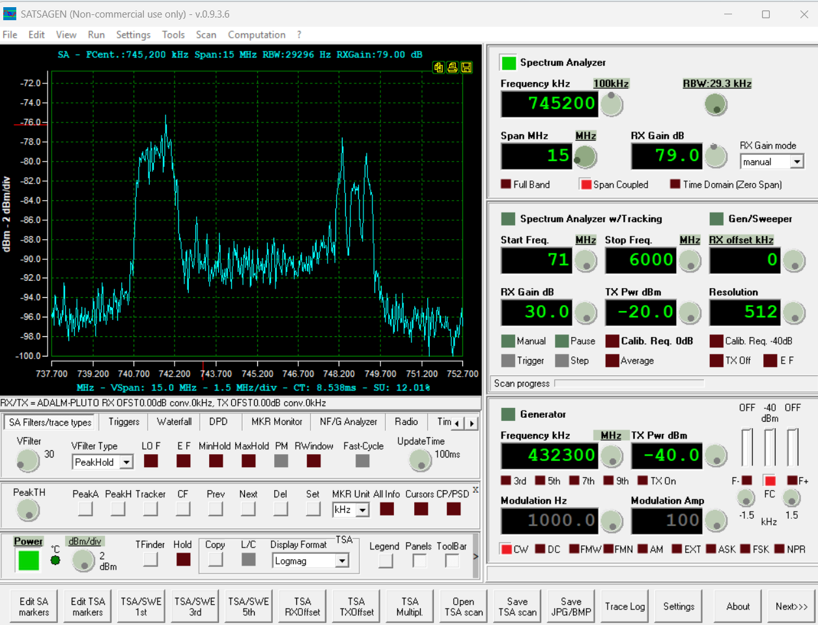Click the green Spectrum Analyzer indicator square
The image size is (818, 625).
(x=507, y=63)
